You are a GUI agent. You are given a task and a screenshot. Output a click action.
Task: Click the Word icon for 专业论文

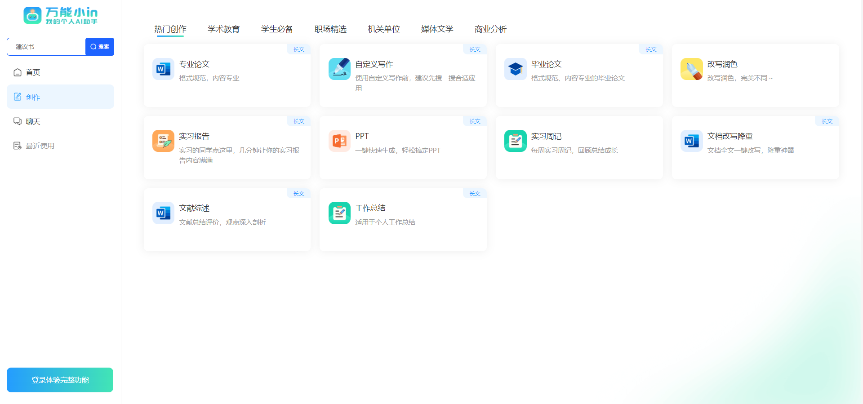pos(163,69)
